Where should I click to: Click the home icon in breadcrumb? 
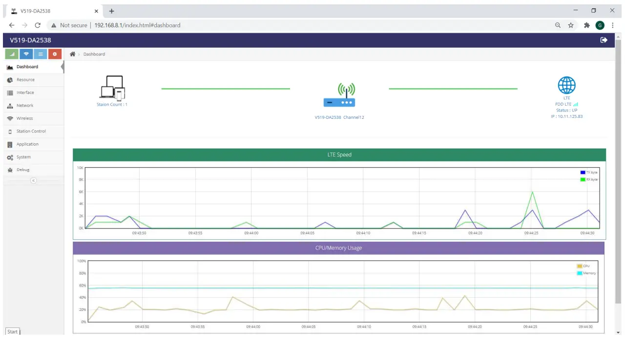point(73,54)
